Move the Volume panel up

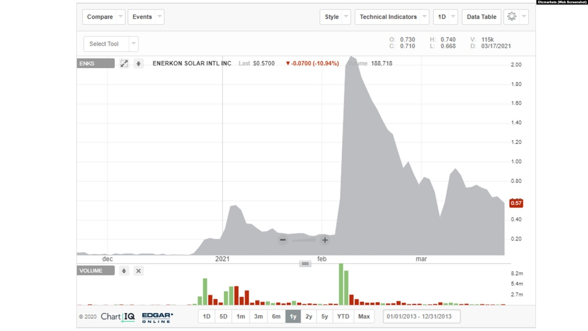coord(124,271)
